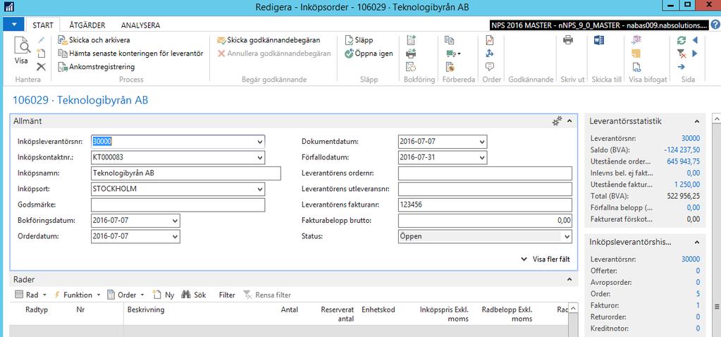The width and height of the screenshot is (721, 337).
Task: Click the post-and-print printer icon in Bokföring
Action: [411, 54]
